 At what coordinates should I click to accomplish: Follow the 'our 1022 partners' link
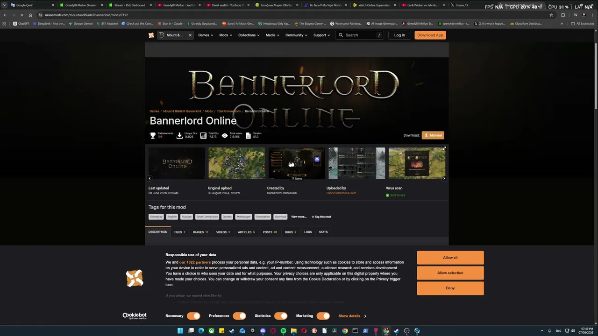pos(195,262)
